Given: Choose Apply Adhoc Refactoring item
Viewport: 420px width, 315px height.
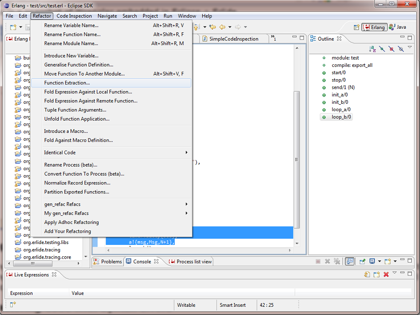Looking at the screenshot, I should 111,222.
